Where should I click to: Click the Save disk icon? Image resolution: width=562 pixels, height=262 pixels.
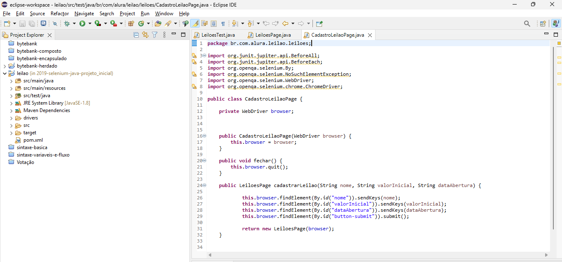[22, 23]
